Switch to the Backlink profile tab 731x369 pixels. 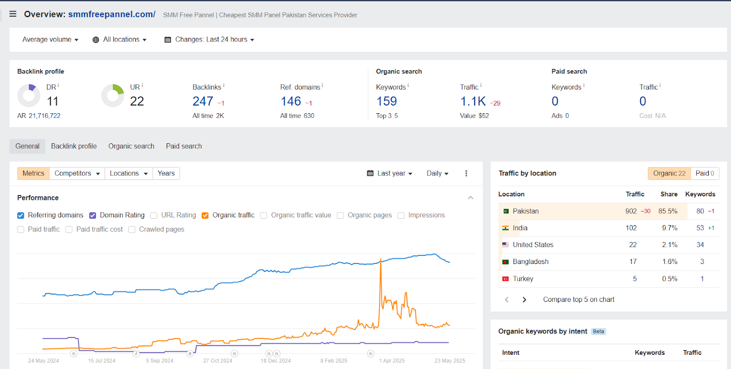[74, 146]
